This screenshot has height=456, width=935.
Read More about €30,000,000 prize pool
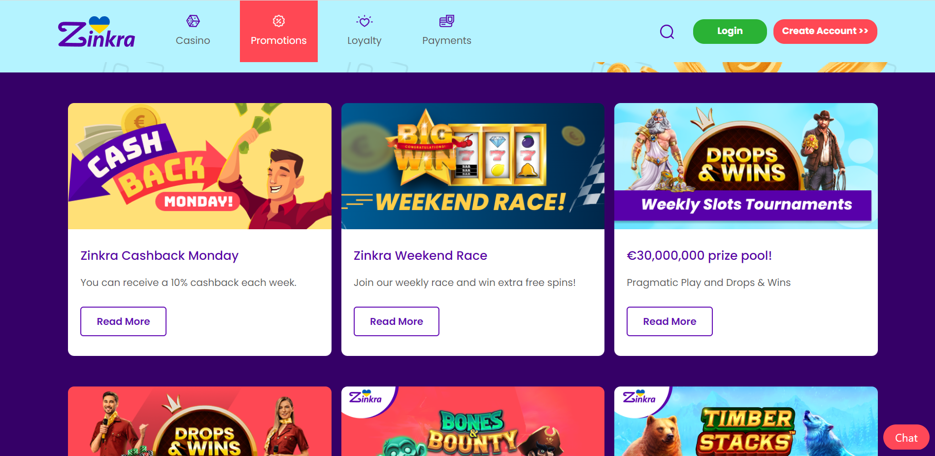click(669, 321)
